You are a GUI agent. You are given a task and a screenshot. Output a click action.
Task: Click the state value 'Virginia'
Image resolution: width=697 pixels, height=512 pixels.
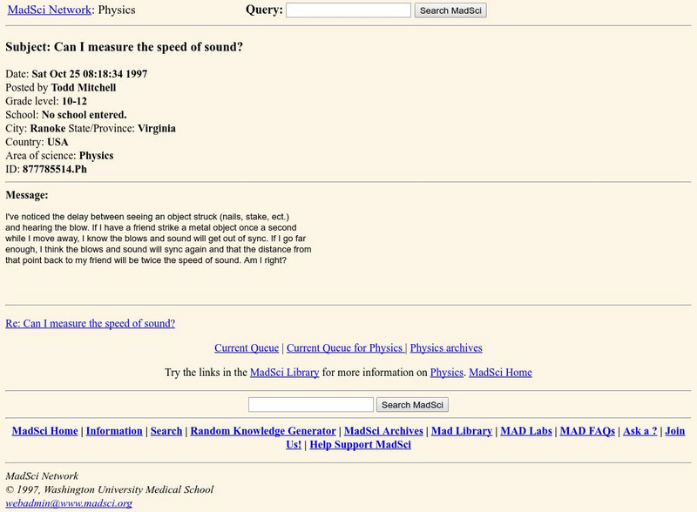(157, 129)
